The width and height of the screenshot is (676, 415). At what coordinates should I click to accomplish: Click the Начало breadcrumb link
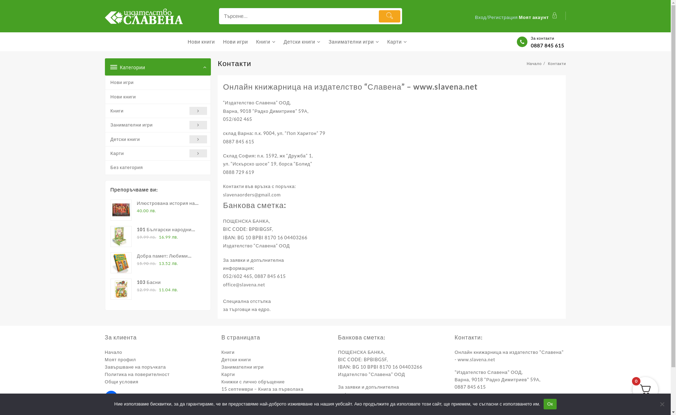534,64
